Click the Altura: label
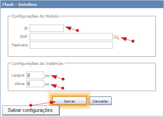This screenshot has width=164, height=117. (x=20, y=84)
